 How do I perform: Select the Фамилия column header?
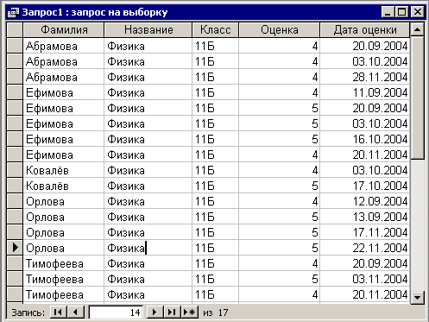tap(64, 30)
